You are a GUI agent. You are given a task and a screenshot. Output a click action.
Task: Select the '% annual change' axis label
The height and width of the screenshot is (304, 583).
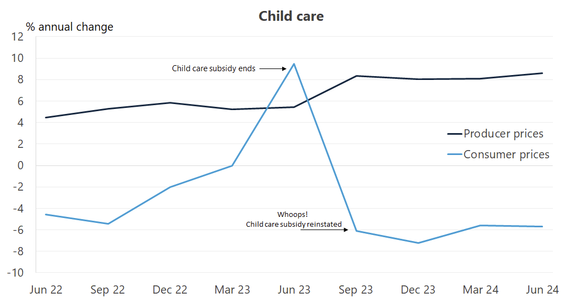[x=70, y=27]
